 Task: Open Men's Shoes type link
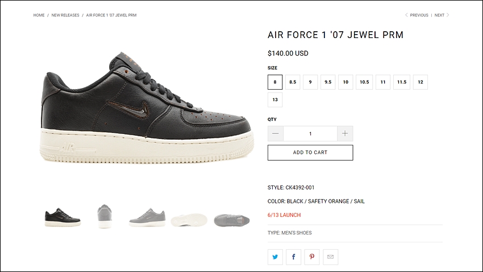tap(296, 233)
